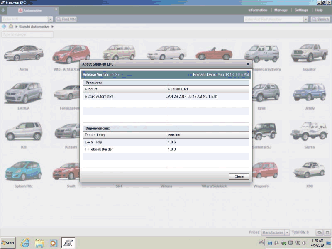
Task: Expand the part number dropdown arrow
Action: (305, 19)
